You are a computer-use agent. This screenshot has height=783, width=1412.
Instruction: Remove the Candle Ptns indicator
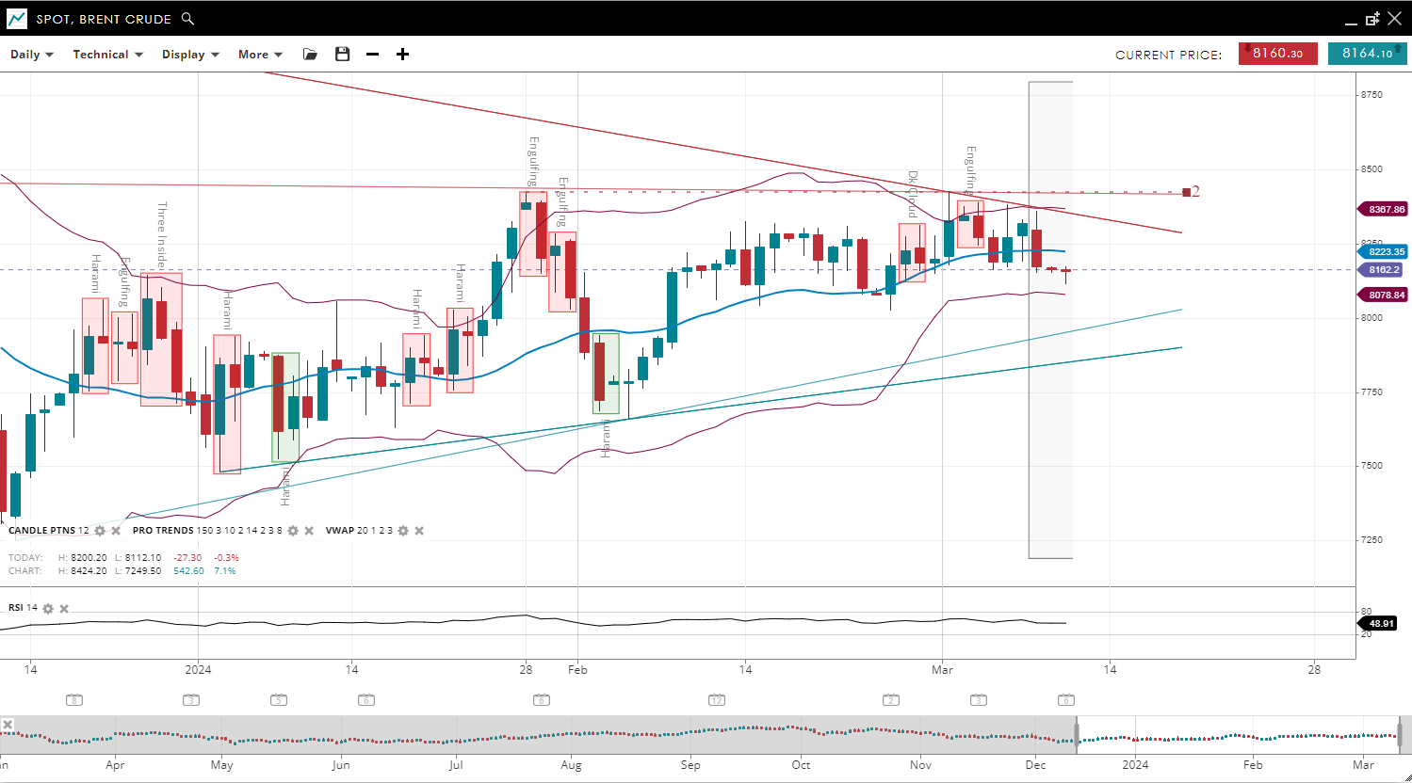(x=116, y=531)
